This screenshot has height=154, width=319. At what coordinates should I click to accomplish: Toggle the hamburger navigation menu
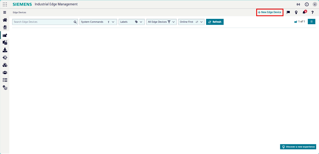[5, 12]
